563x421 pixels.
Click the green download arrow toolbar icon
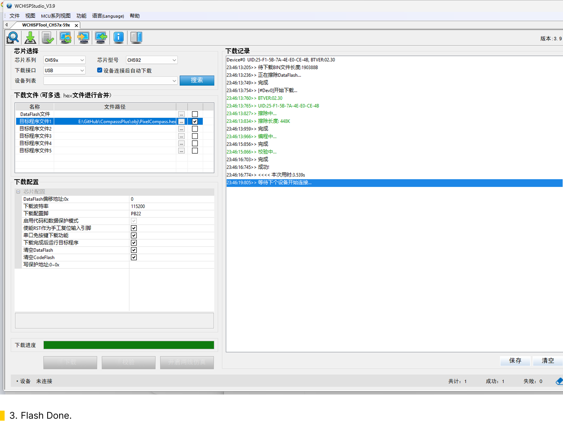tap(30, 38)
